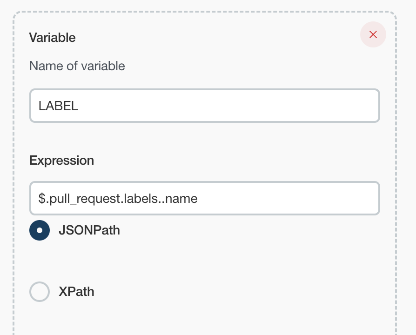
Task: Choose the XPath radio button
Action: coord(40,292)
